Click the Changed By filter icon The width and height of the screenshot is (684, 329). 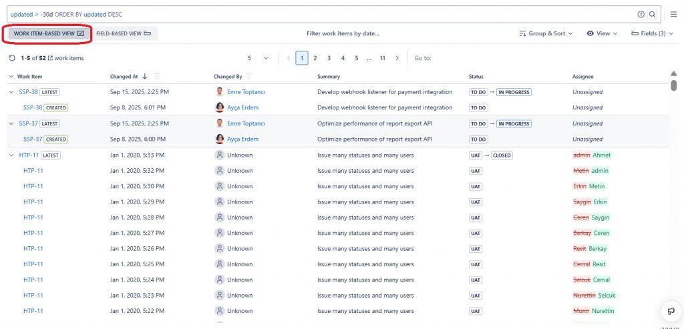tap(249, 77)
